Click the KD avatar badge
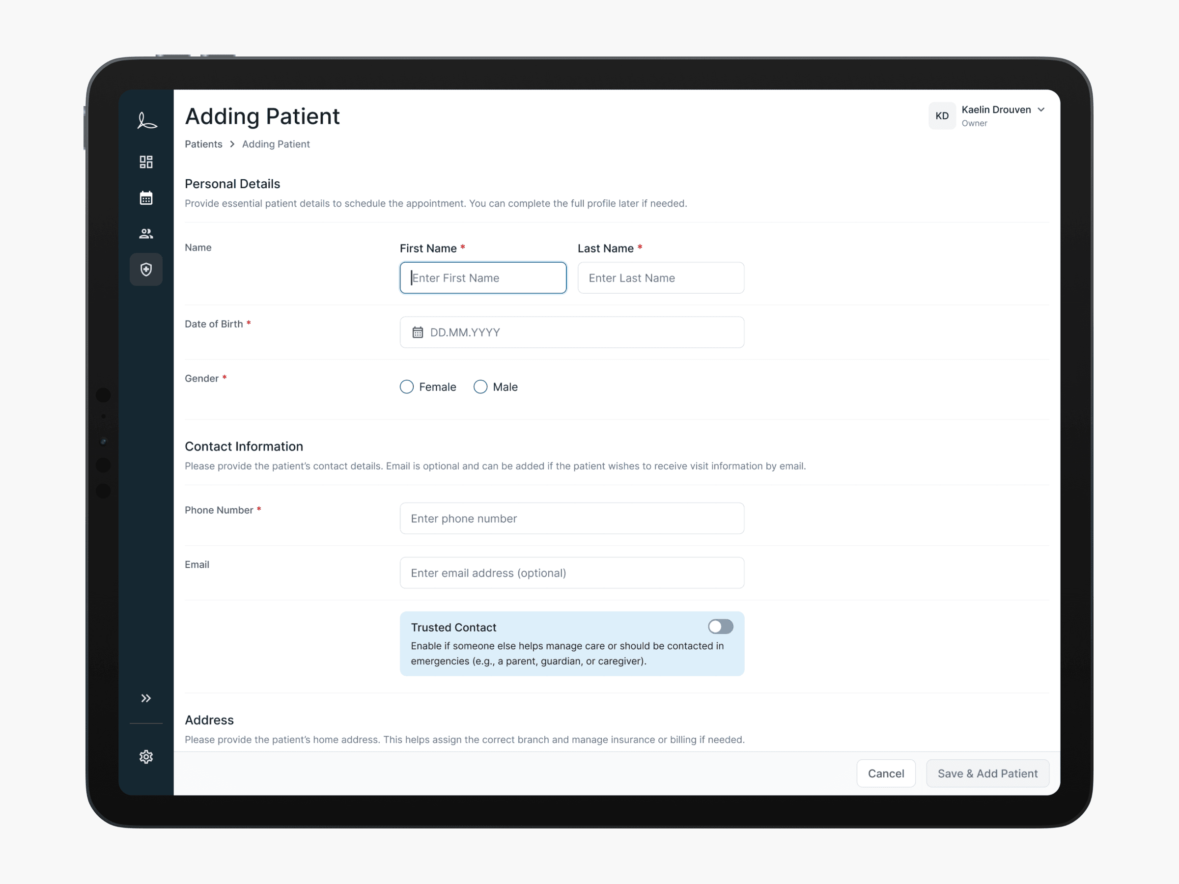 coord(941,115)
